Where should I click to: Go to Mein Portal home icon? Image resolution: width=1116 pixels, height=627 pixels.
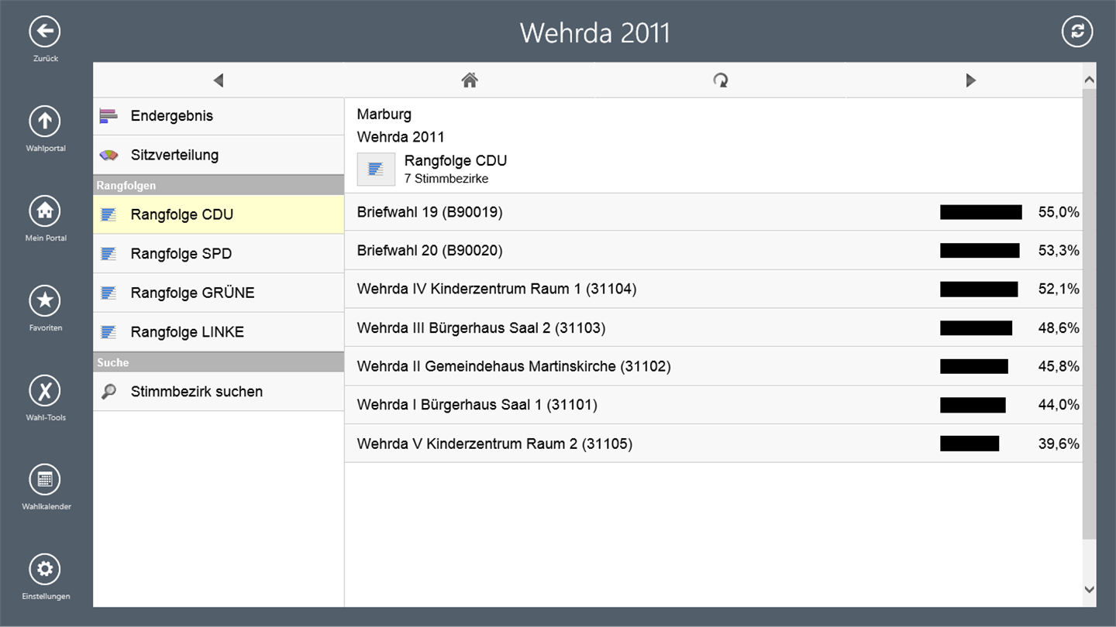[45, 211]
